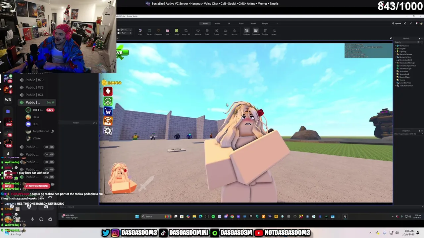
Task: Expand the Workspace tree node
Action: pos(396,46)
